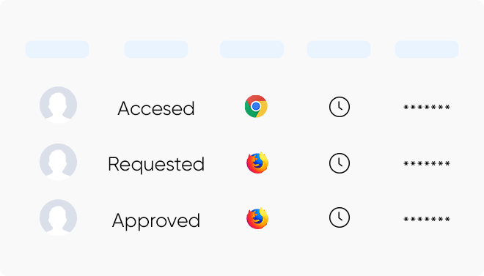Click the first column header placeholder

[x=57, y=49]
